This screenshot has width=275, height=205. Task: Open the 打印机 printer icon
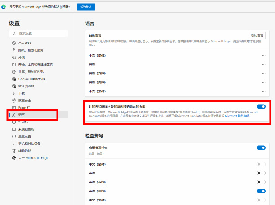[x=14, y=122]
